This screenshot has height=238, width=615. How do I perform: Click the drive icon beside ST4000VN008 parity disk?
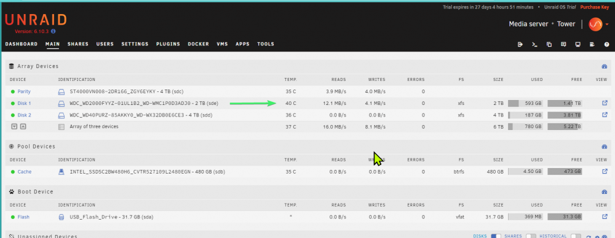tap(61, 92)
